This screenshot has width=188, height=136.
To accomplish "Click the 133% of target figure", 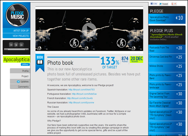I will tap(110, 62).
